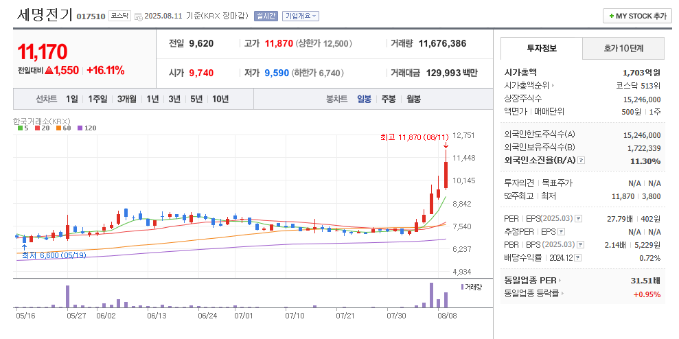679x339 pixels.
Task: Select the 3년 line chart period
Action: pyautogui.click(x=174, y=99)
